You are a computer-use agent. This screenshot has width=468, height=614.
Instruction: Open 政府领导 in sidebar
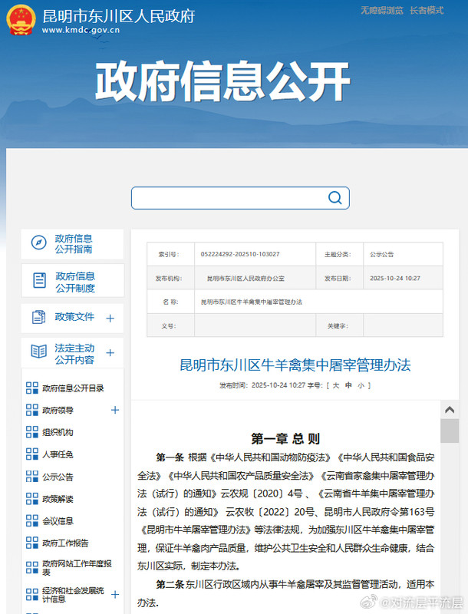coord(58,410)
